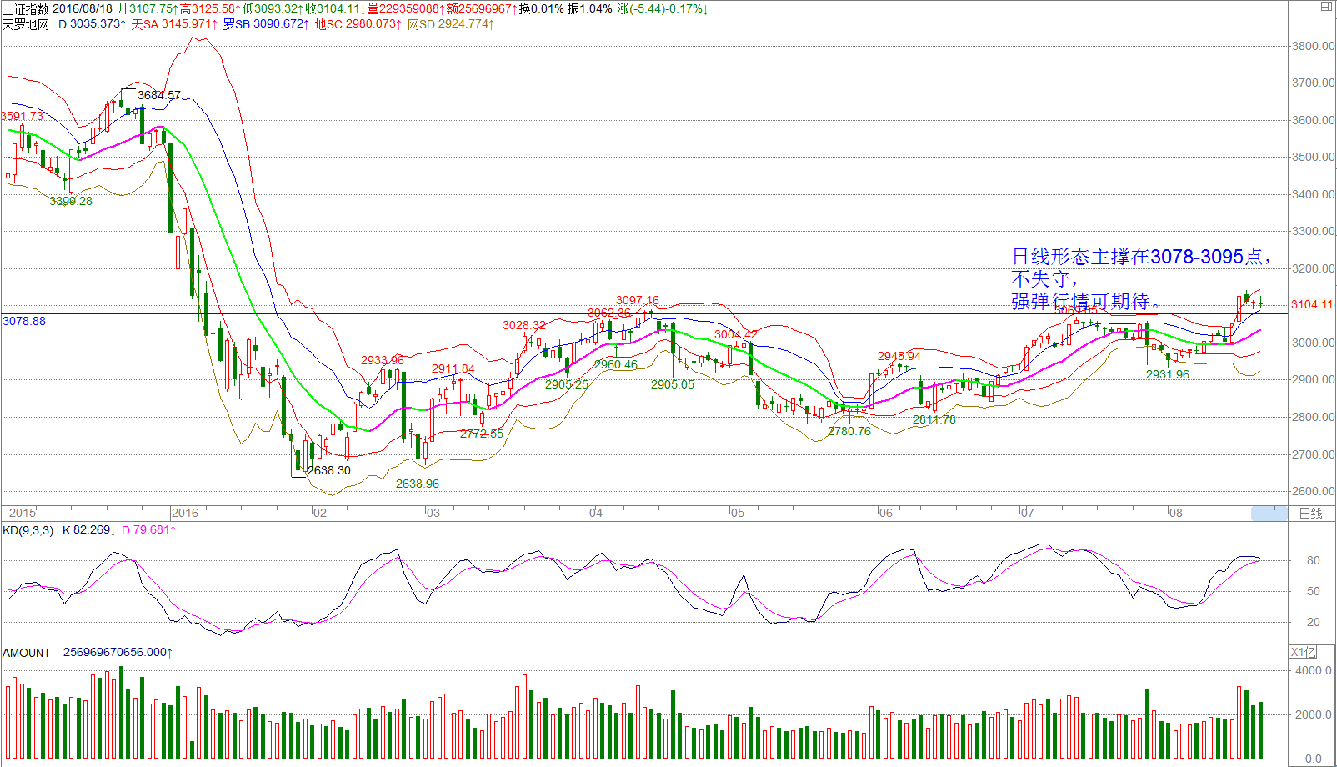The height and width of the screenshot is (767, 1337).
Task: Click the 2933.96 price label
Action: 383,360
